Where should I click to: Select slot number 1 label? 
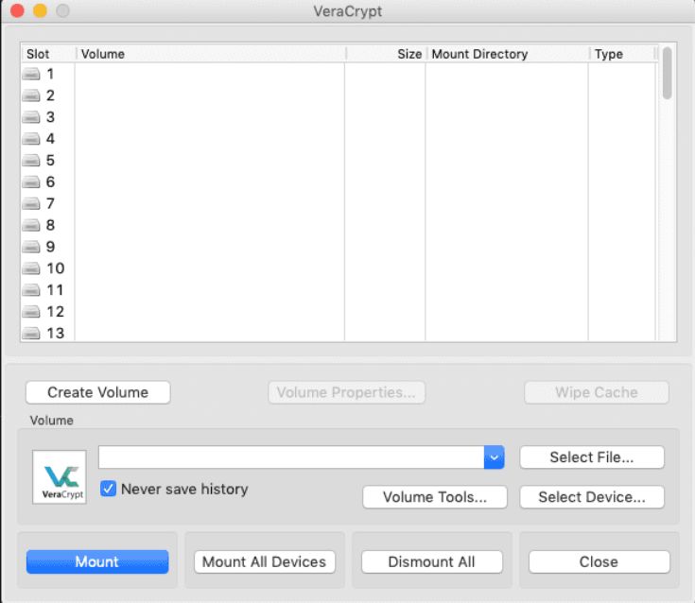tap(50, 74)
